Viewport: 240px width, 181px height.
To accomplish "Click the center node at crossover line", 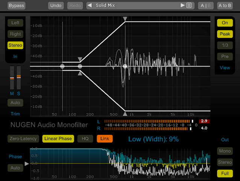I will click(125, 66).
